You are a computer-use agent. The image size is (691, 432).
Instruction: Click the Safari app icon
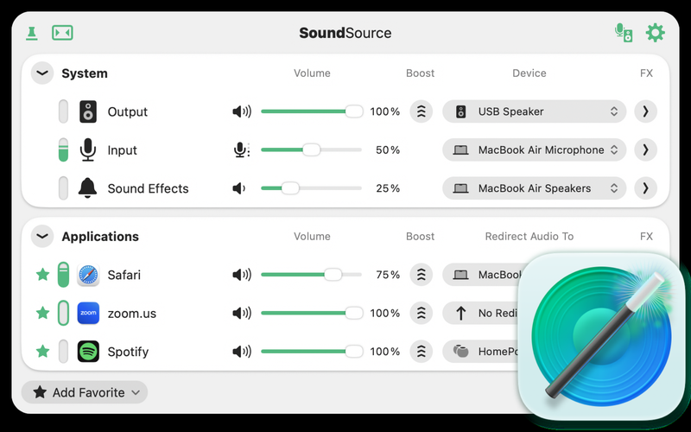[x=88, y=275]
